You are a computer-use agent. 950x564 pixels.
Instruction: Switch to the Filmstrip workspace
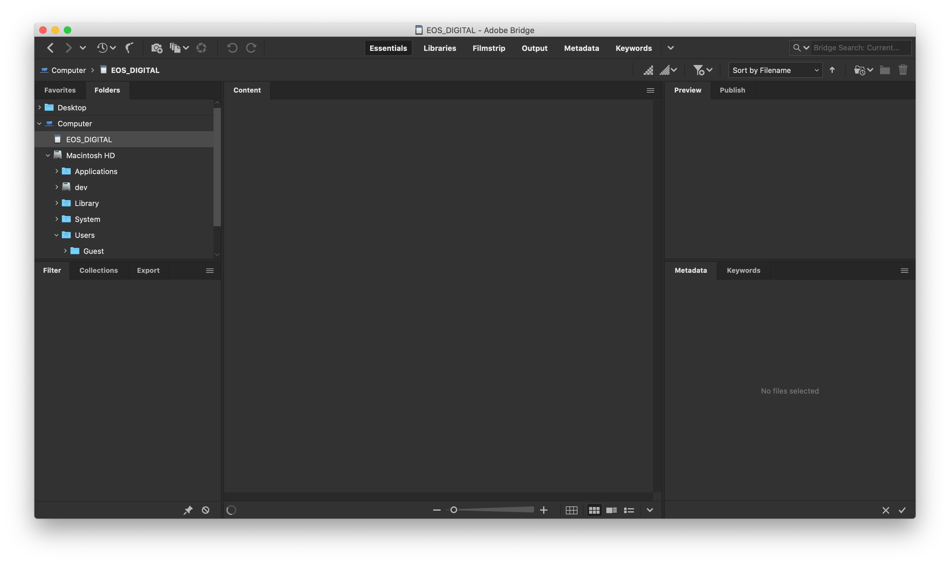[489, 48]
